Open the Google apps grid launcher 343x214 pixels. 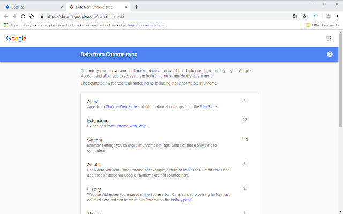point(329,39)
